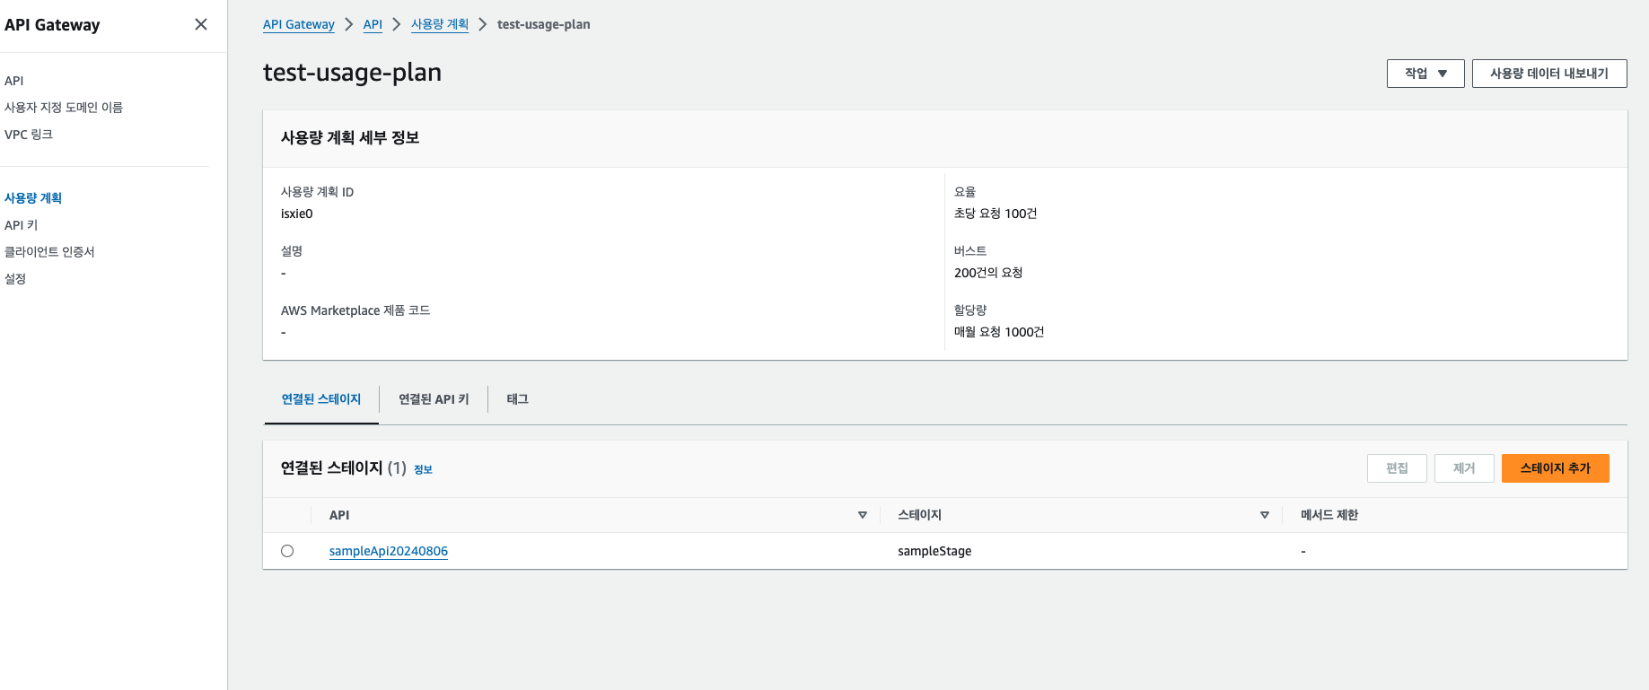Close the API Gateway side navigation panel
Screen dimensions: 1649x690
[x=201, y=24]
